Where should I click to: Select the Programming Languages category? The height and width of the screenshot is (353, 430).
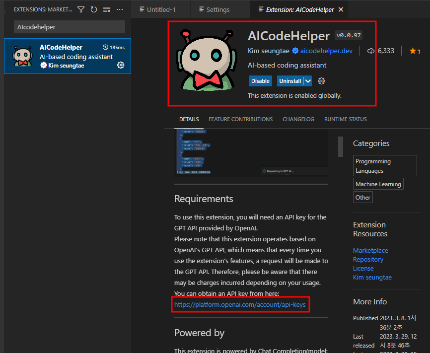(385, 166)
